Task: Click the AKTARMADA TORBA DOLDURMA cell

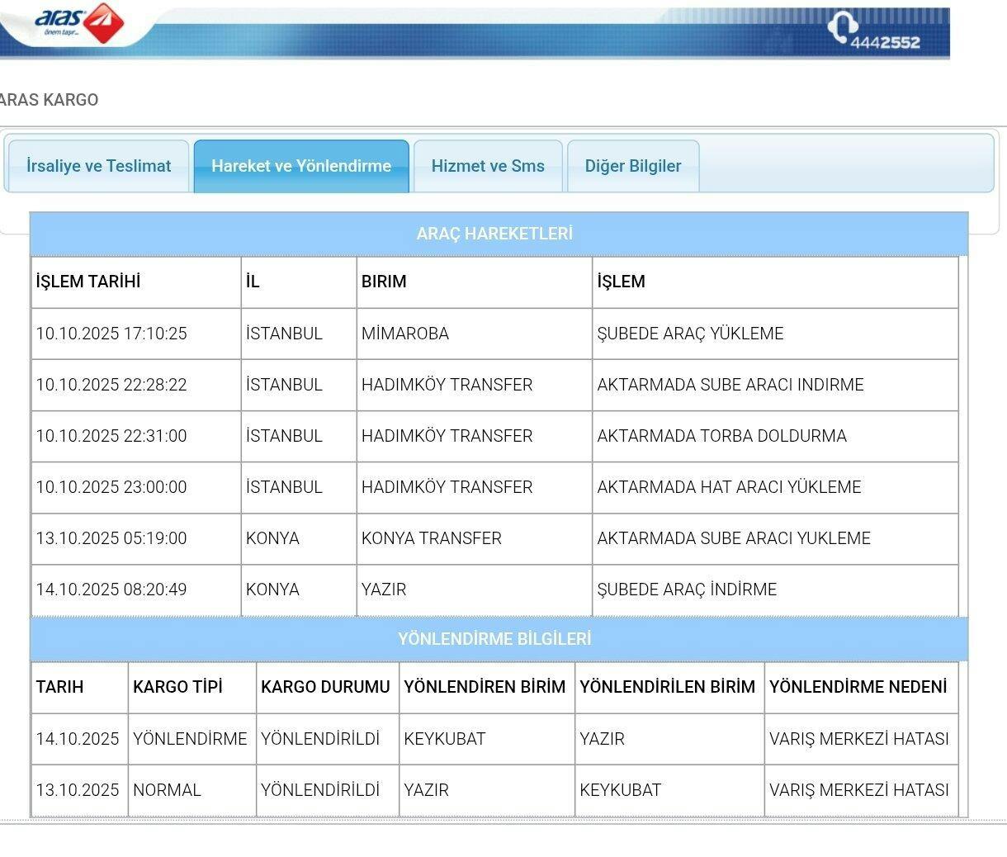Action: (x=721, y=436)
